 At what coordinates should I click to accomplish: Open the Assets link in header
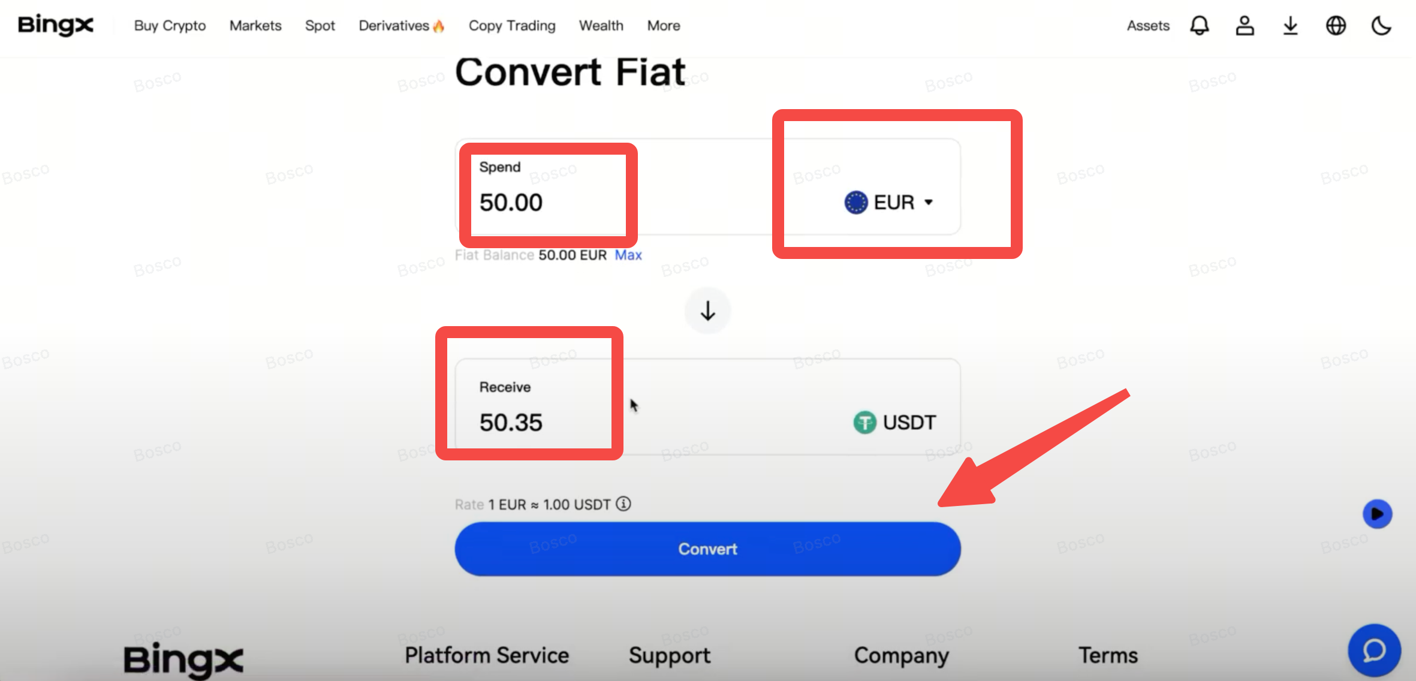click(1147, 26)
